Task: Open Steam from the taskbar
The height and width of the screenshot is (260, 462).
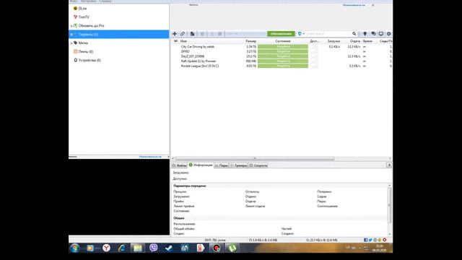Action: pos(169,248)
